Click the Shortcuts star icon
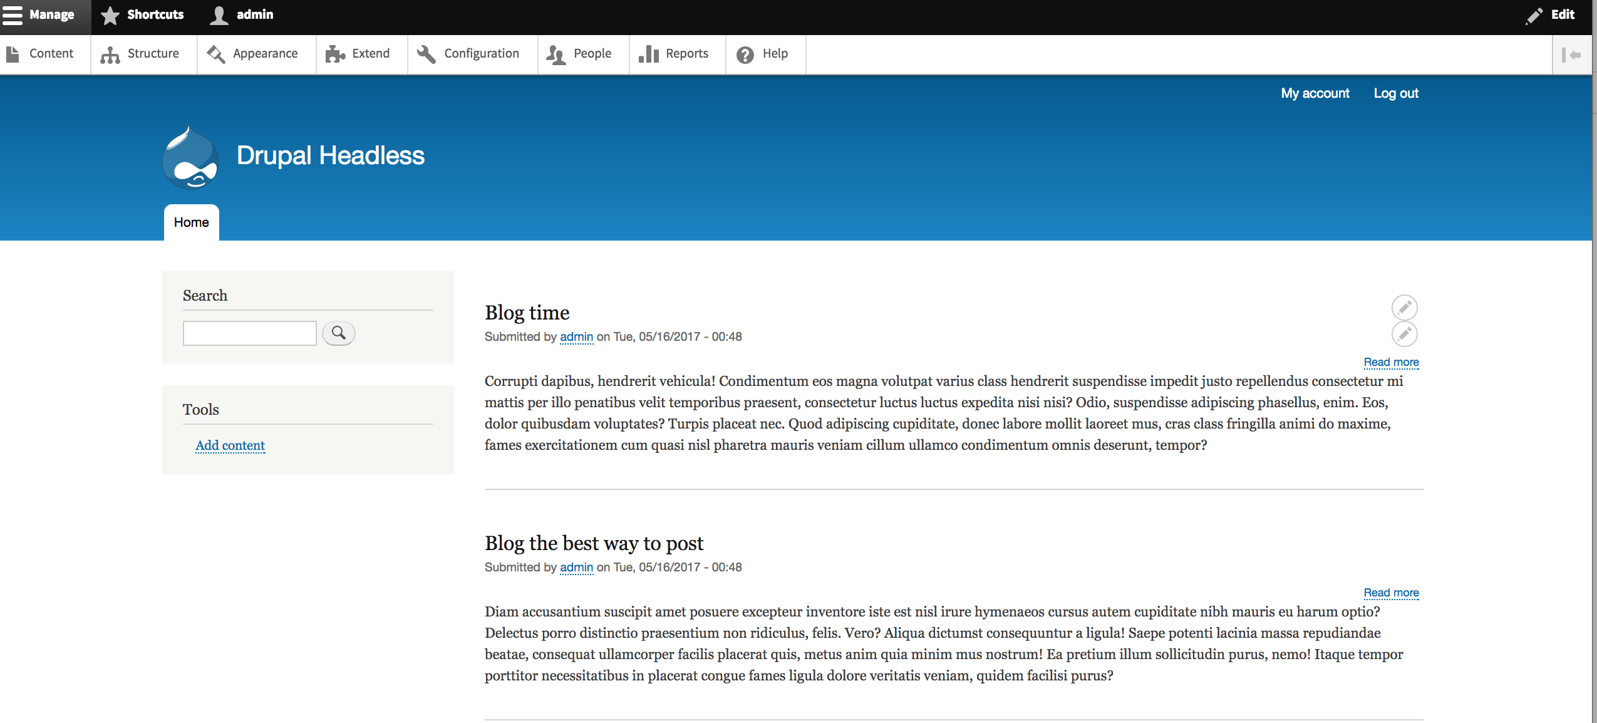Image resolution: width=1597 pixels, height=723 pixels. pyautogui.click(x=110, y=14)
